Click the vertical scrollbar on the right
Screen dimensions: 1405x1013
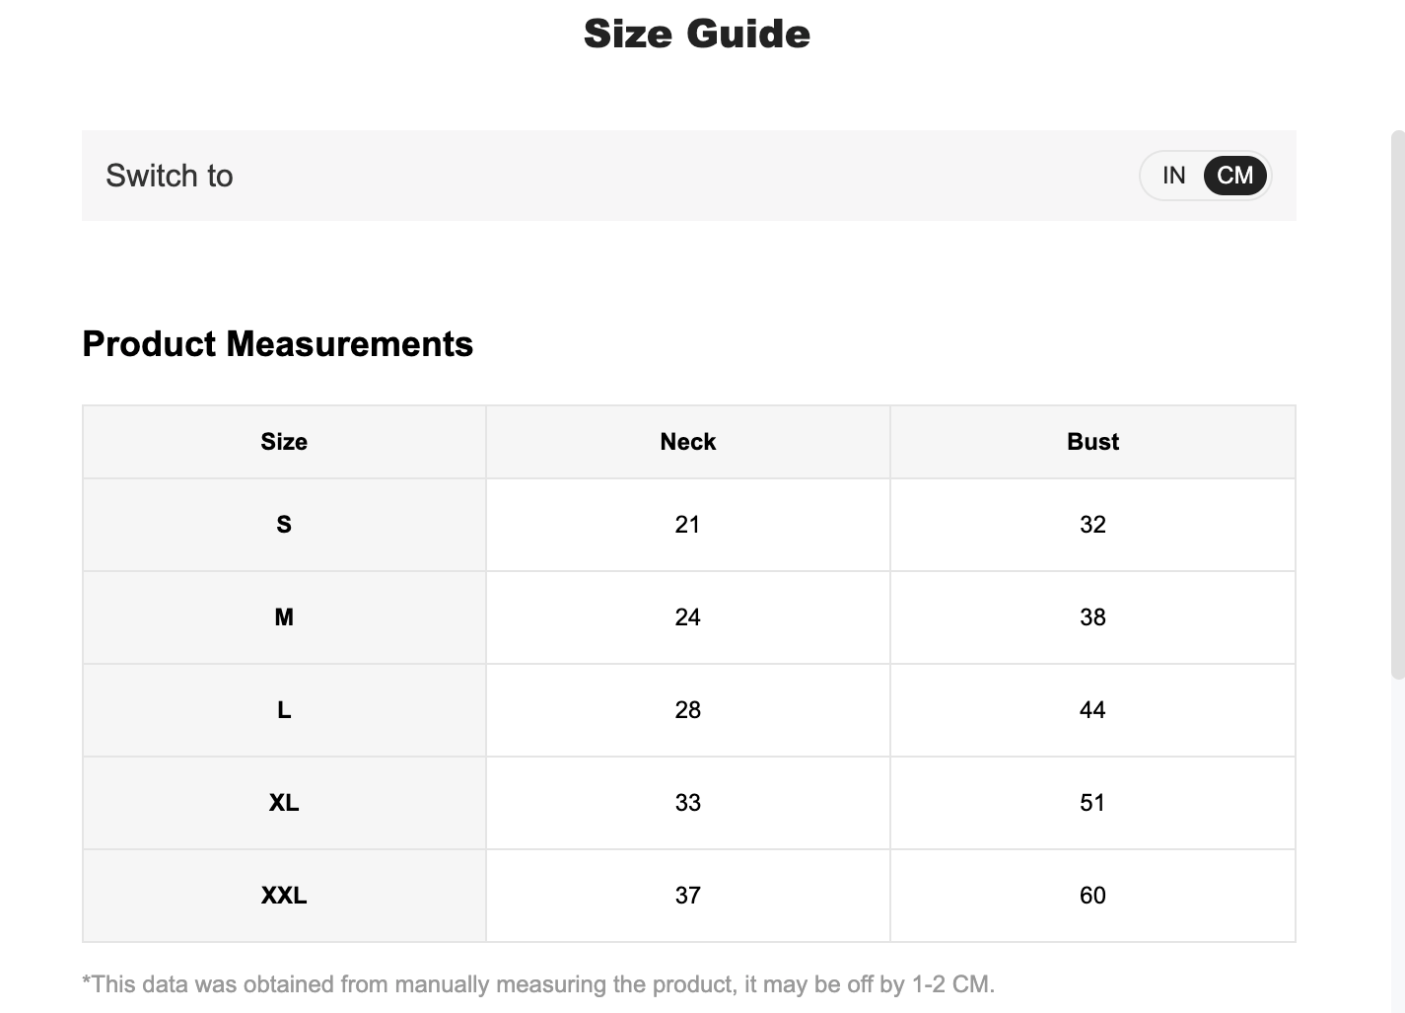(1397, 404)
